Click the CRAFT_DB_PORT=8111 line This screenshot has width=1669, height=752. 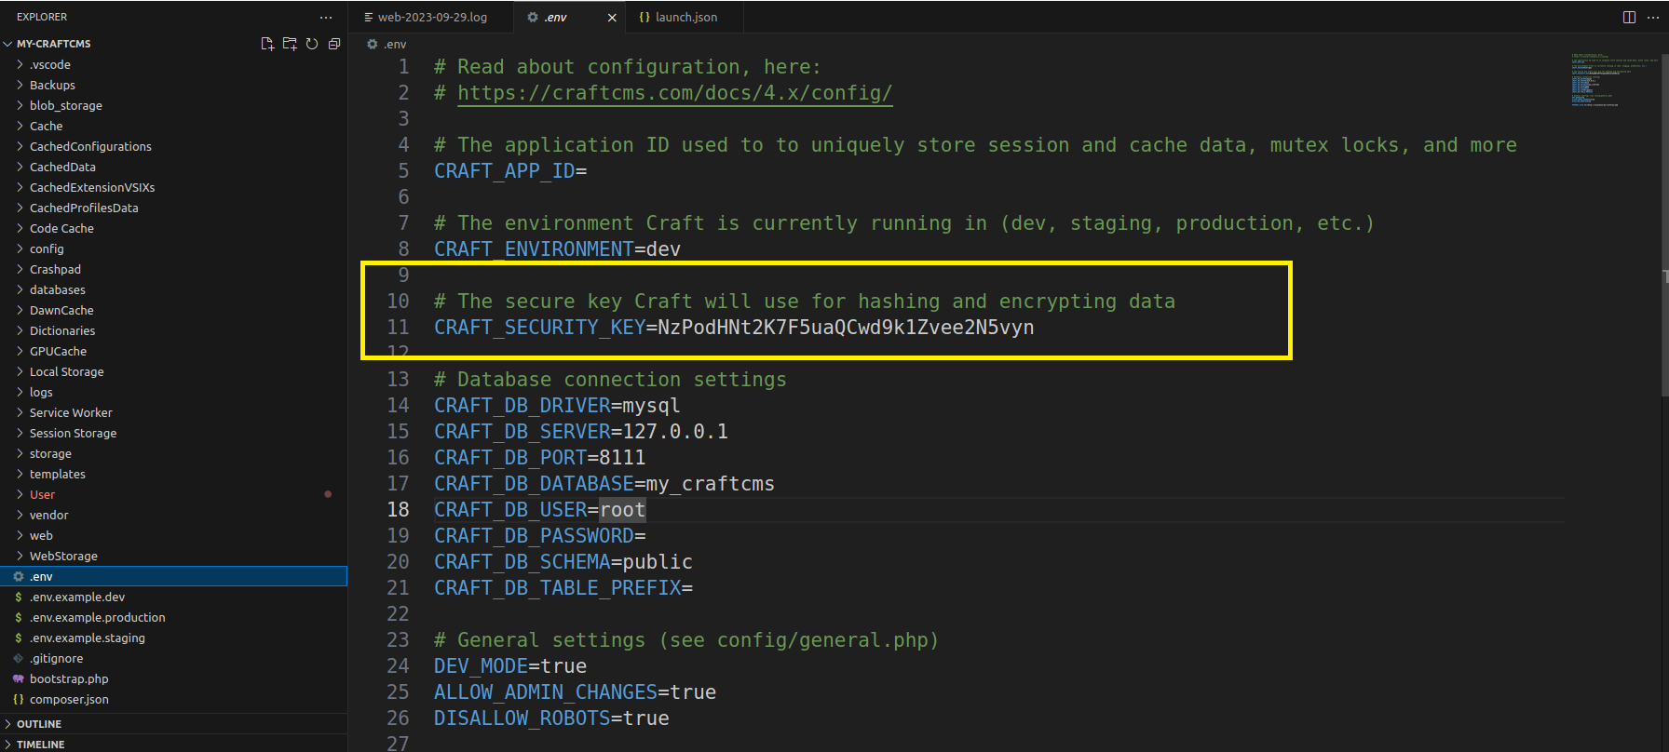pyautogui.click(x=539, y=458)
